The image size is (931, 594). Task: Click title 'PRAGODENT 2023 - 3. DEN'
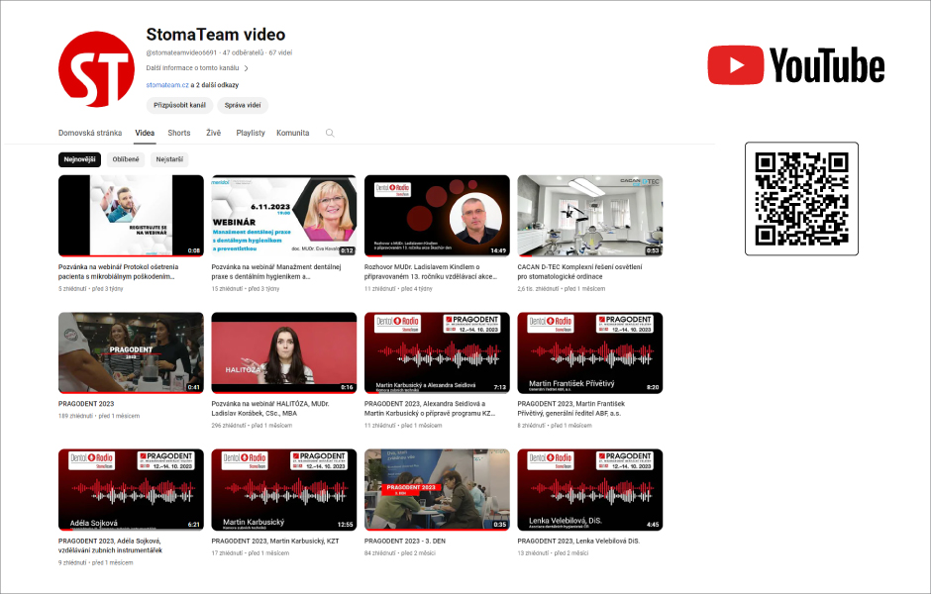[405, 542]
